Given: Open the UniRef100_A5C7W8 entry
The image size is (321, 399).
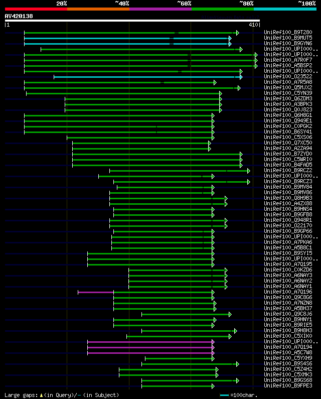Looking at the screenshot, I should pos(288,352).
